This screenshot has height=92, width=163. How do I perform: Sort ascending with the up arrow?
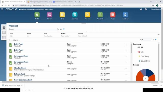[x=153, y=39]
